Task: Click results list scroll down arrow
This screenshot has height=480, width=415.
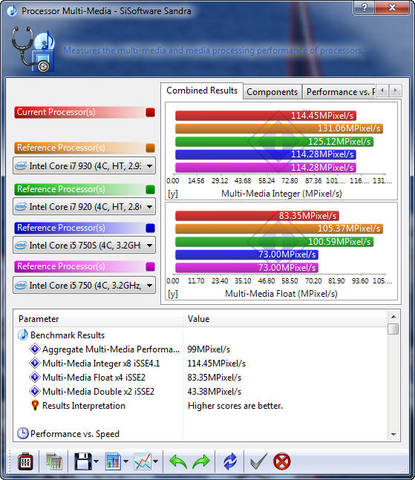Action: point(393,435)
